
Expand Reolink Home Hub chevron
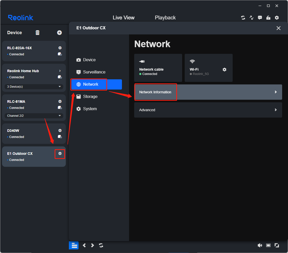point(60,71)
